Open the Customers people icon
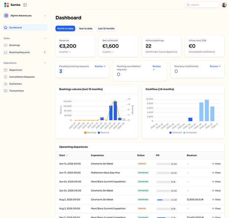Screen dimensions: 229x218 tap(5, 84)
